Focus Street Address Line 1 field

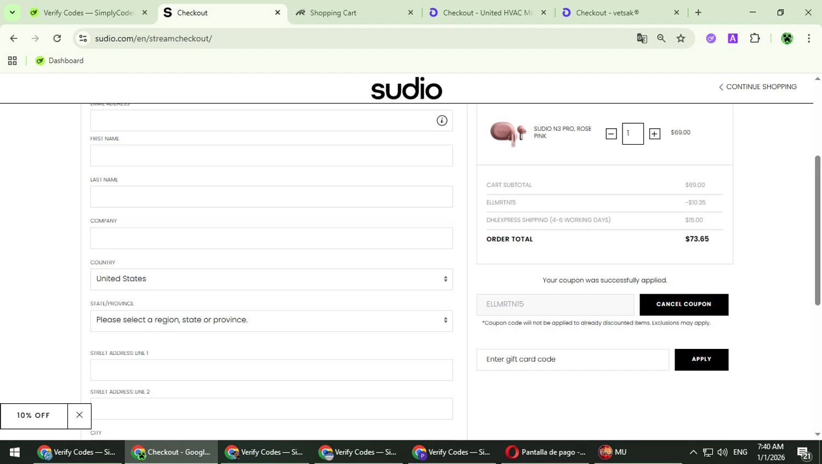coord(271,370)
